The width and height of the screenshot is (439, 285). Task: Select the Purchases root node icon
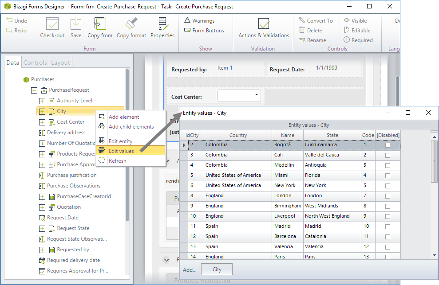pos(26,79)
